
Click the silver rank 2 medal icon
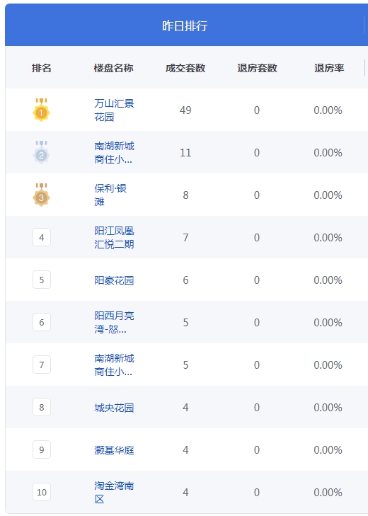tap(41, 152)
